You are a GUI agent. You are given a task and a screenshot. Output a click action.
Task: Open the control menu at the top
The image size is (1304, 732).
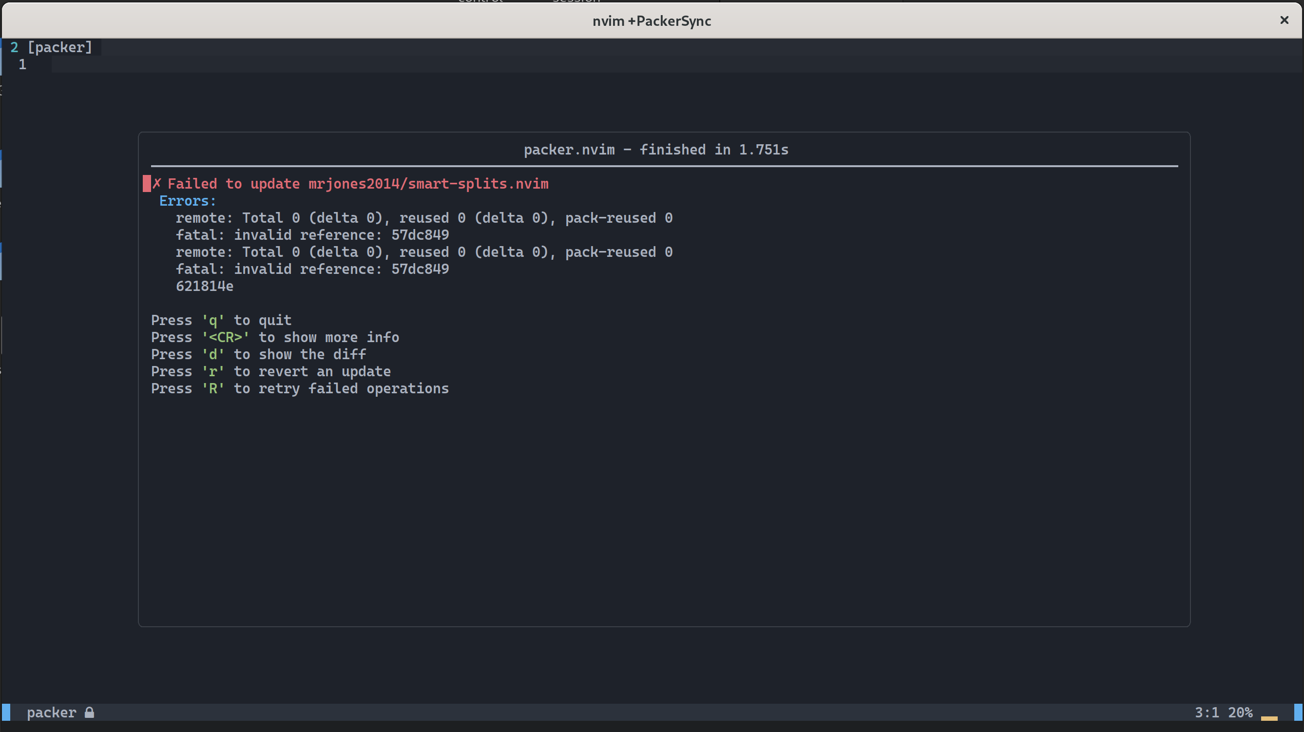click(x=480, y=1)
